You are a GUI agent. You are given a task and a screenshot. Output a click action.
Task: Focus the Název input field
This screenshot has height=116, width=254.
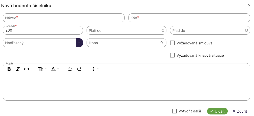pyautogui.click(x=64, y=18)
